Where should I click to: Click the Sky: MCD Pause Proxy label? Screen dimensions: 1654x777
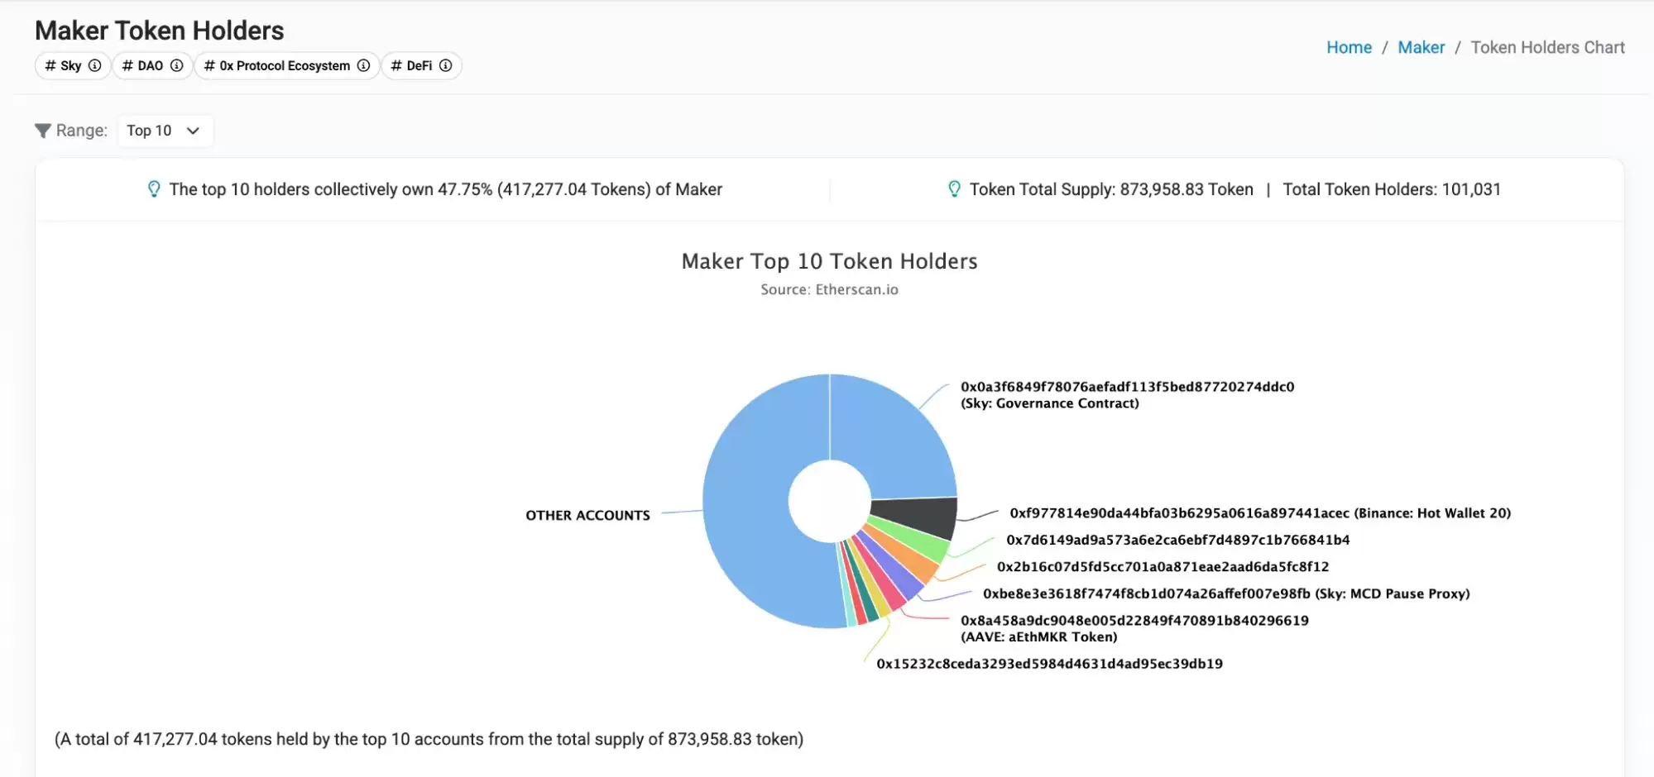pos(1225,594)
